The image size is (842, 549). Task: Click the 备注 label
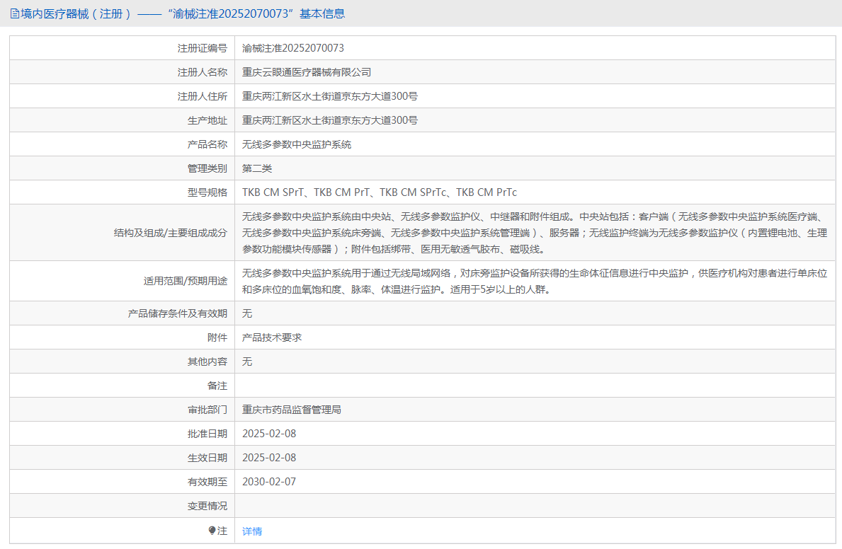(x=217, y=386)
